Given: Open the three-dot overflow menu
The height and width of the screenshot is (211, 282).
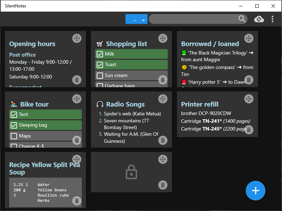Looking at the screenshot, I should click(272, 19).
